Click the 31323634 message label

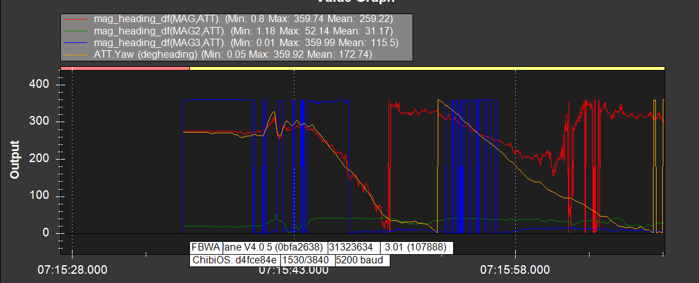pos(353,247)
